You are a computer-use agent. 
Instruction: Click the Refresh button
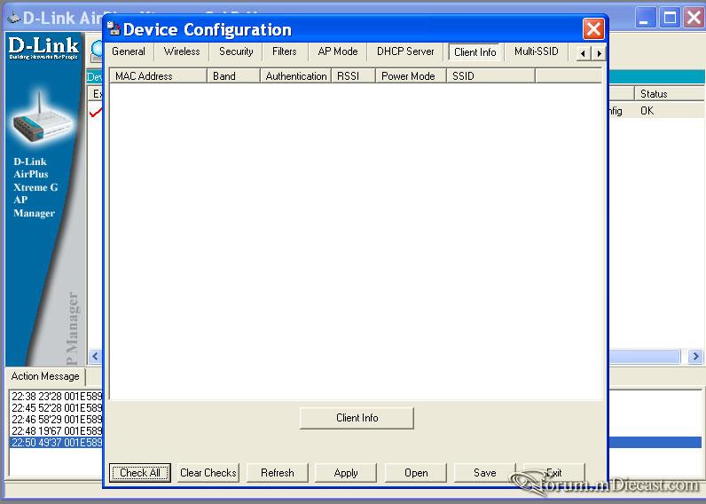[x=278, y=473]
